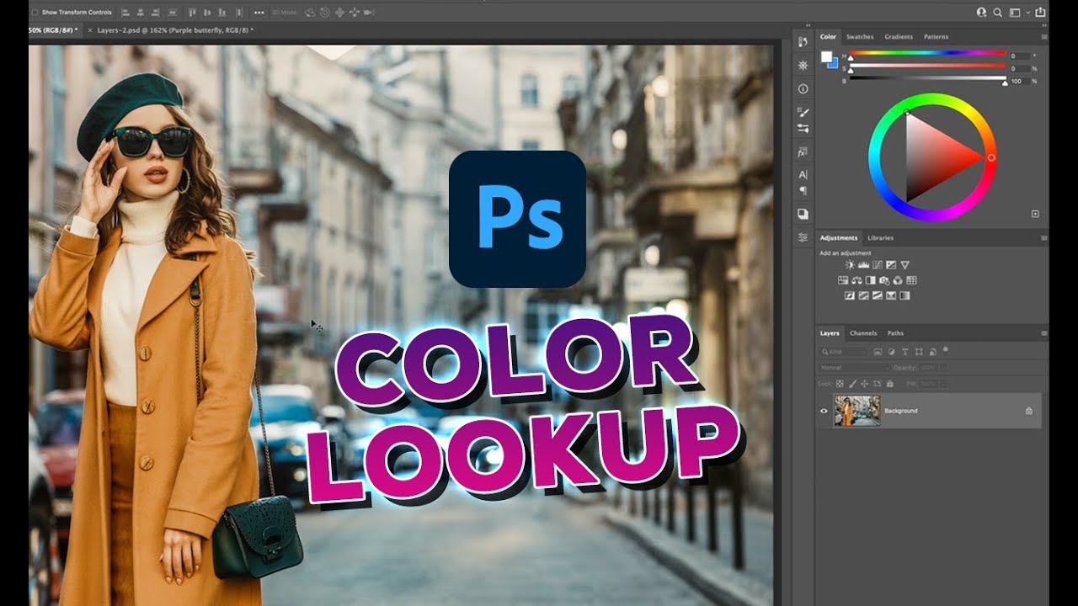Filter layers by type layers T icon
The image size is (1078, 606).
pyautogui.click(x=905, y=352)
